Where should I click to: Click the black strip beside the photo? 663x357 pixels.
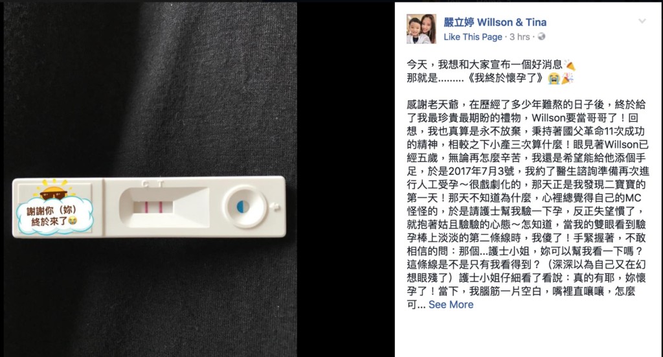(346, 179)
